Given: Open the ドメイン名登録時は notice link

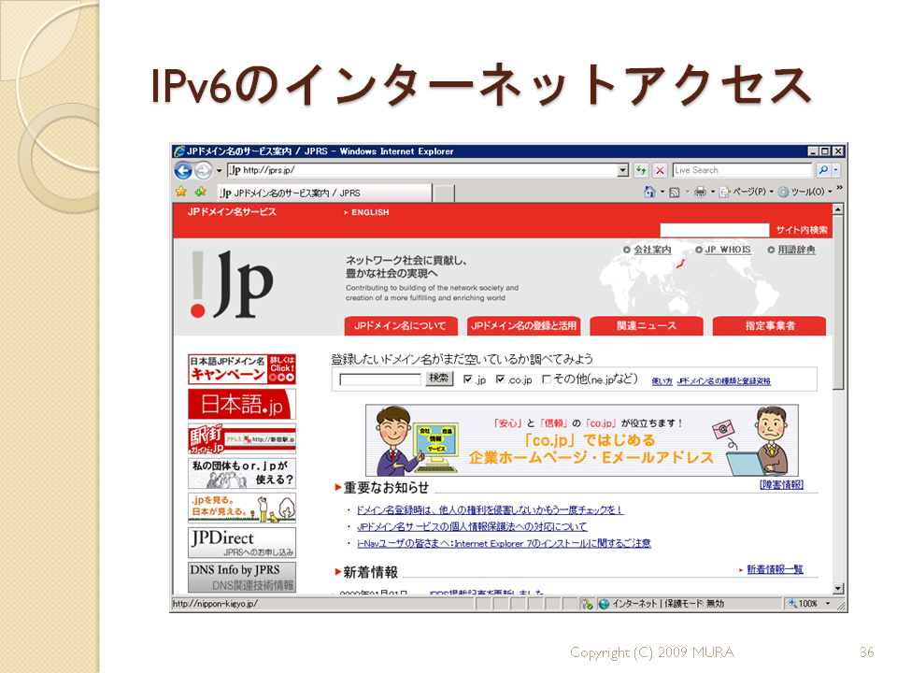Looking at the screenshot, I should click(490, 510).
